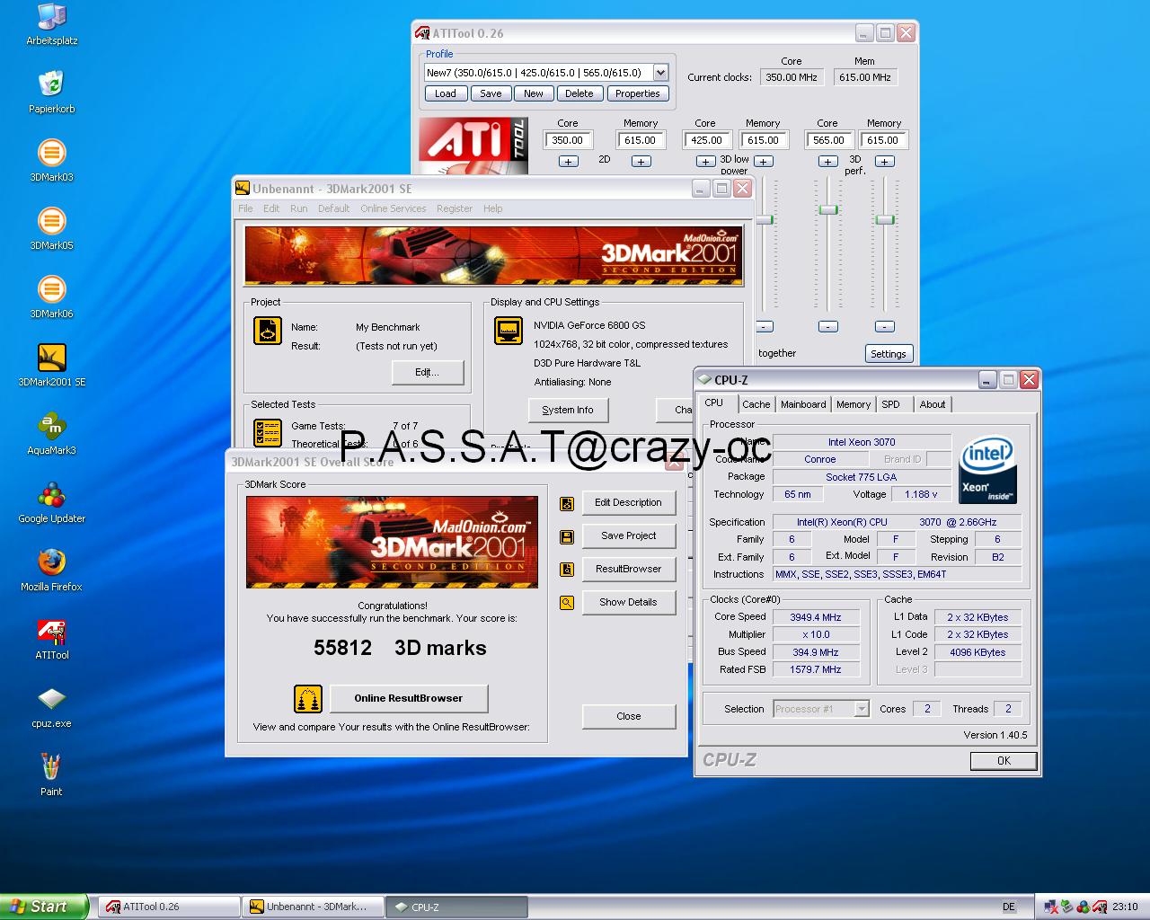Click the Save Project disk icon
The image size is (1150, 920).
(567, 536)
